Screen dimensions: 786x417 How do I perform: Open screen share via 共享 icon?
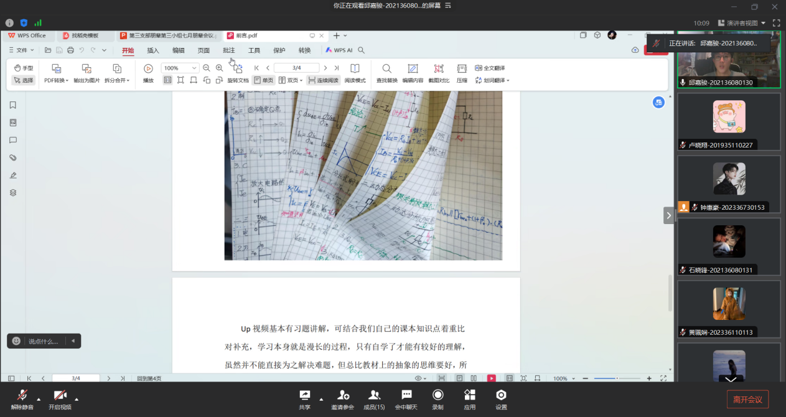point(305,400)
